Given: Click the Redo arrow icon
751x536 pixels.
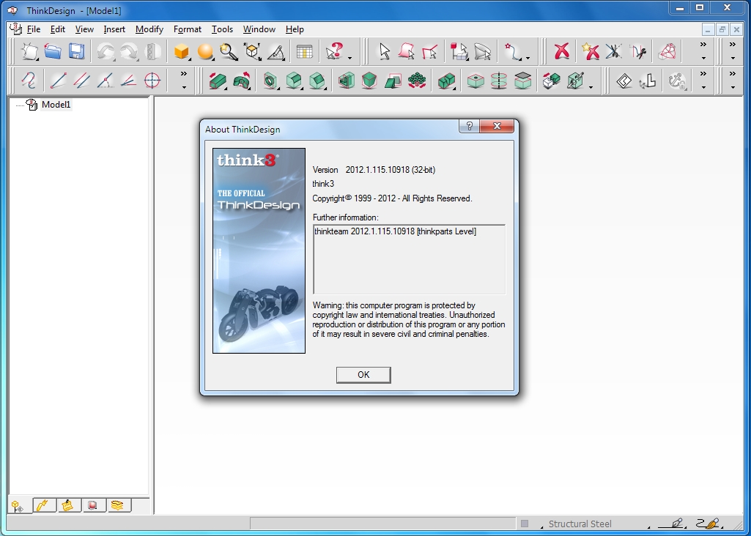Looking at the screenshot, I should pyautogui.click(x=129, y=51).
